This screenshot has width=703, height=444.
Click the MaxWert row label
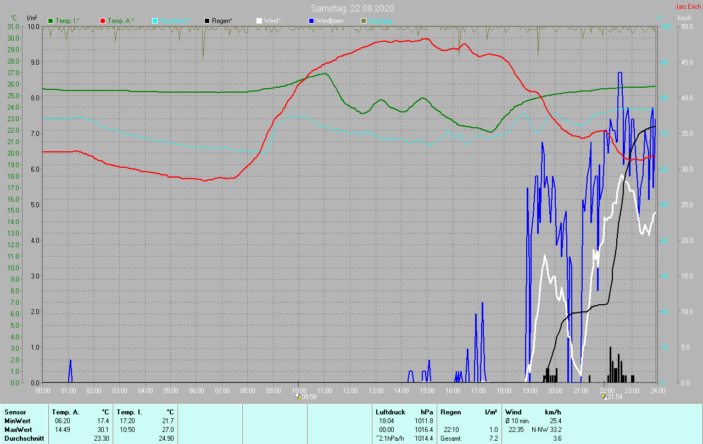[17, 430]
